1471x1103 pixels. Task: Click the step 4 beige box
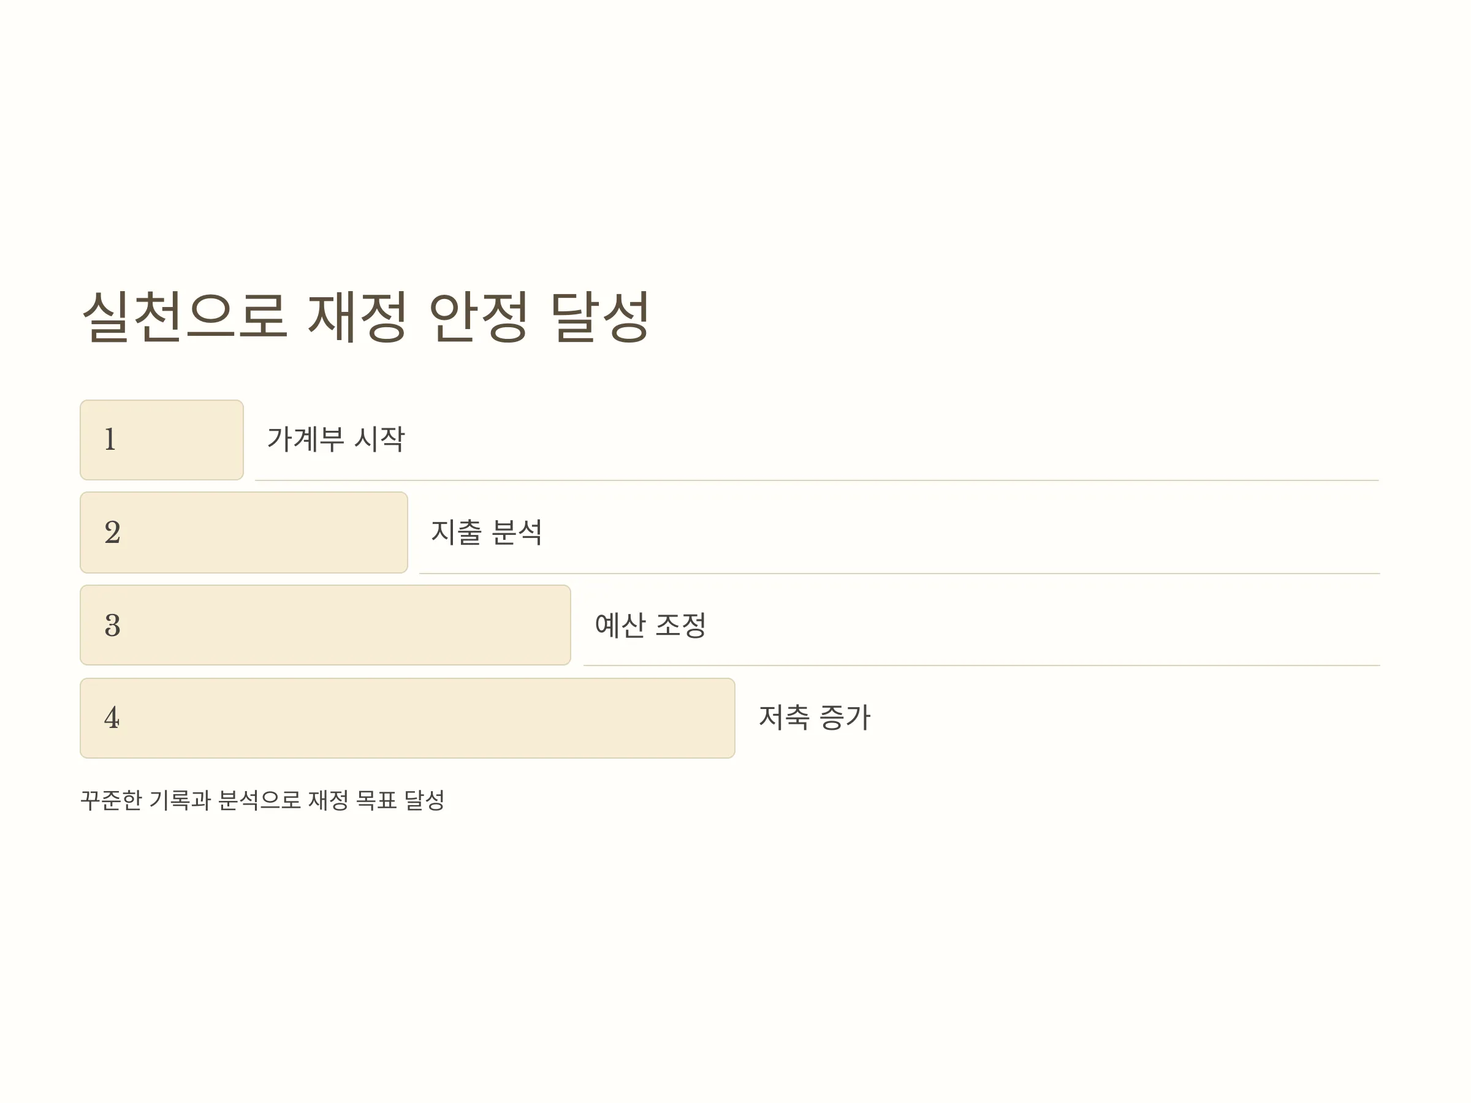tap(408, 718)
